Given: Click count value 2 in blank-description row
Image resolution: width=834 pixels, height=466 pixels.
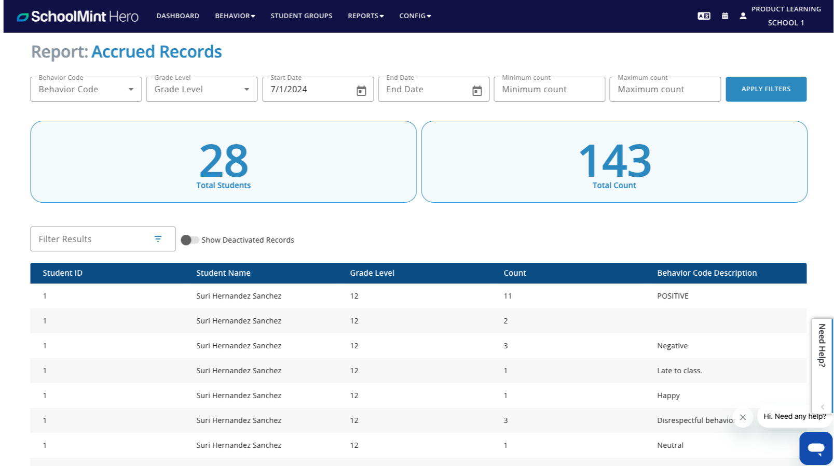Looking at the screenshot, I should 505,321.
